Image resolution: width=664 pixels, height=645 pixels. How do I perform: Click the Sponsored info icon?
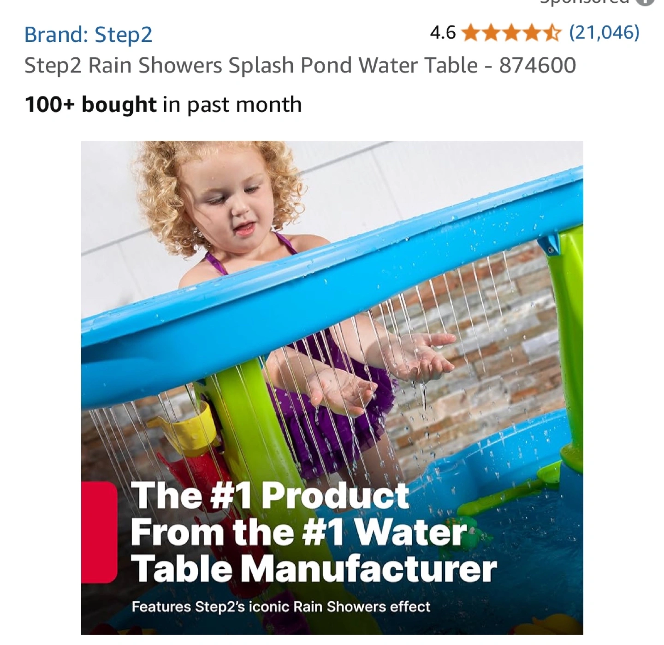point(645,2)
